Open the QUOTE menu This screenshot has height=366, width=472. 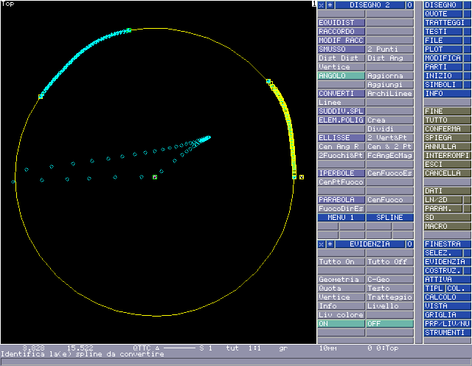443,14
